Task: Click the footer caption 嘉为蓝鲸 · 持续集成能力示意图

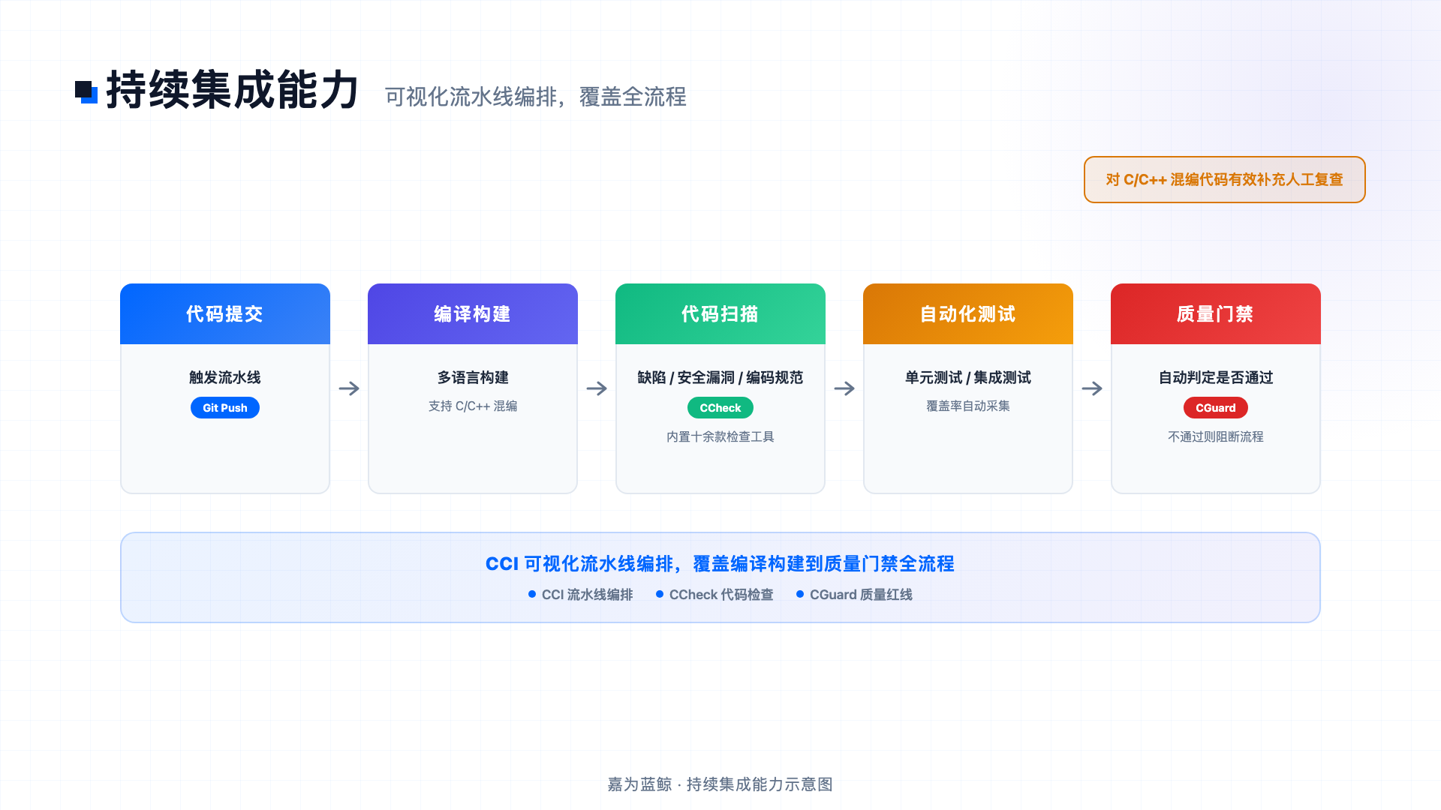Action: [x=720, y=784]
